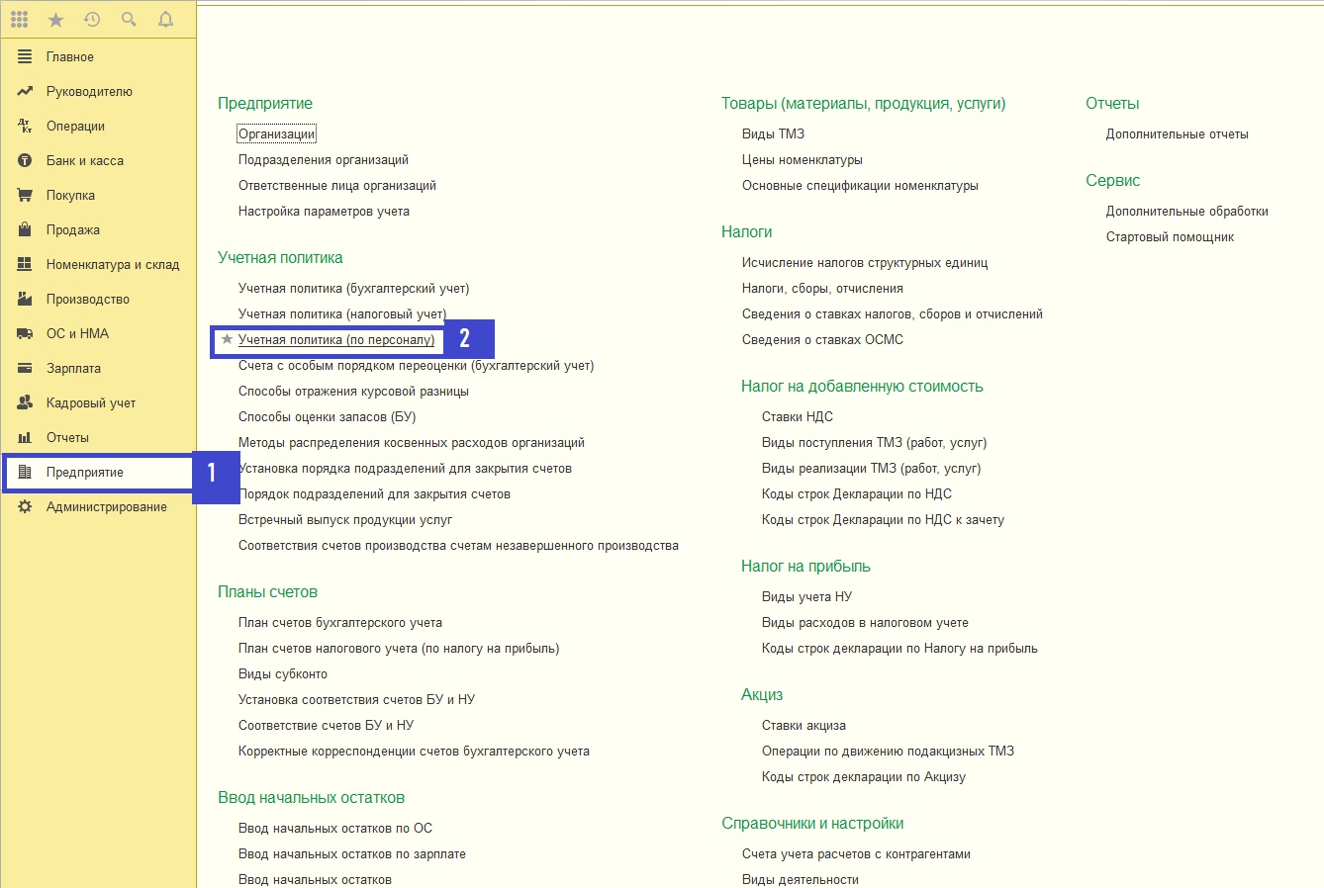
Task: Click the Покупка cart icon
Action: [x=25, y=195]
